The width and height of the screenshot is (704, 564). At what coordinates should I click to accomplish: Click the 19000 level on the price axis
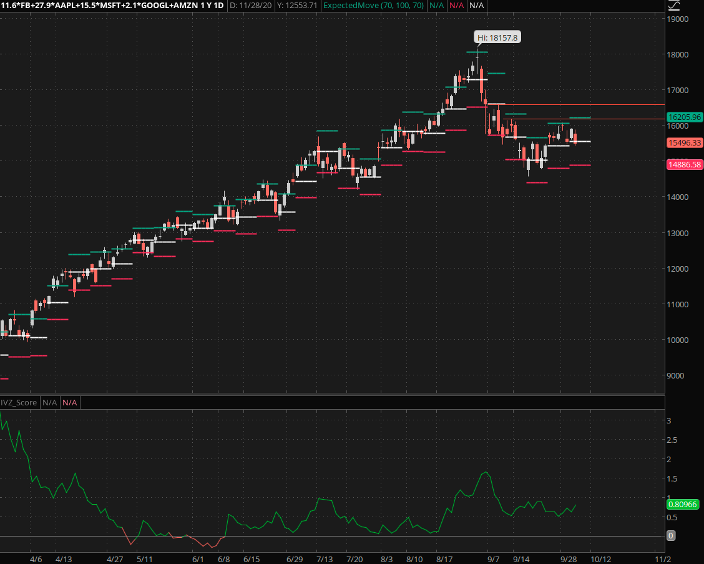[x=678, y=19]
